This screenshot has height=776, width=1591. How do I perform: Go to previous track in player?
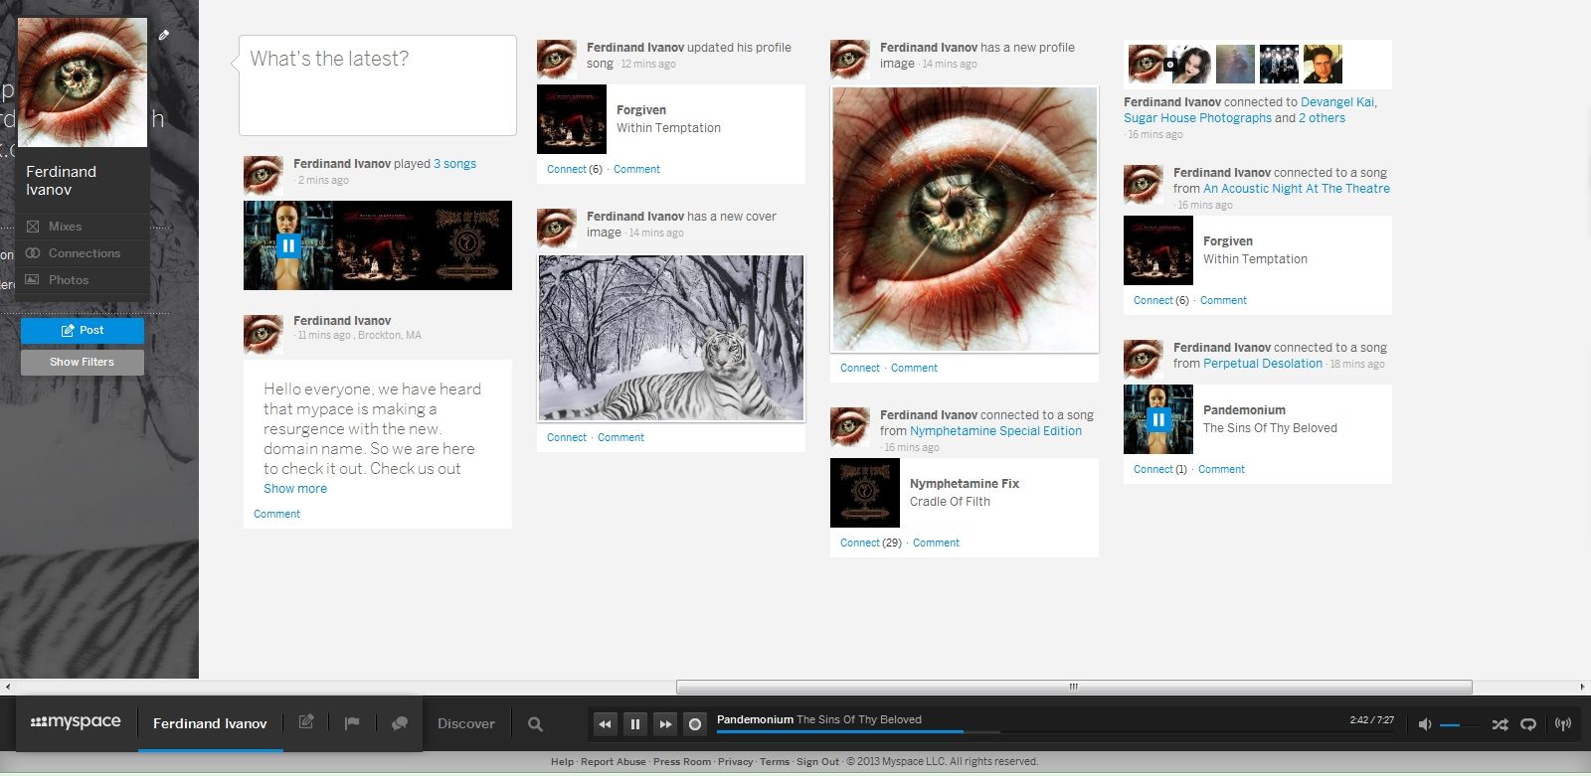605,724
